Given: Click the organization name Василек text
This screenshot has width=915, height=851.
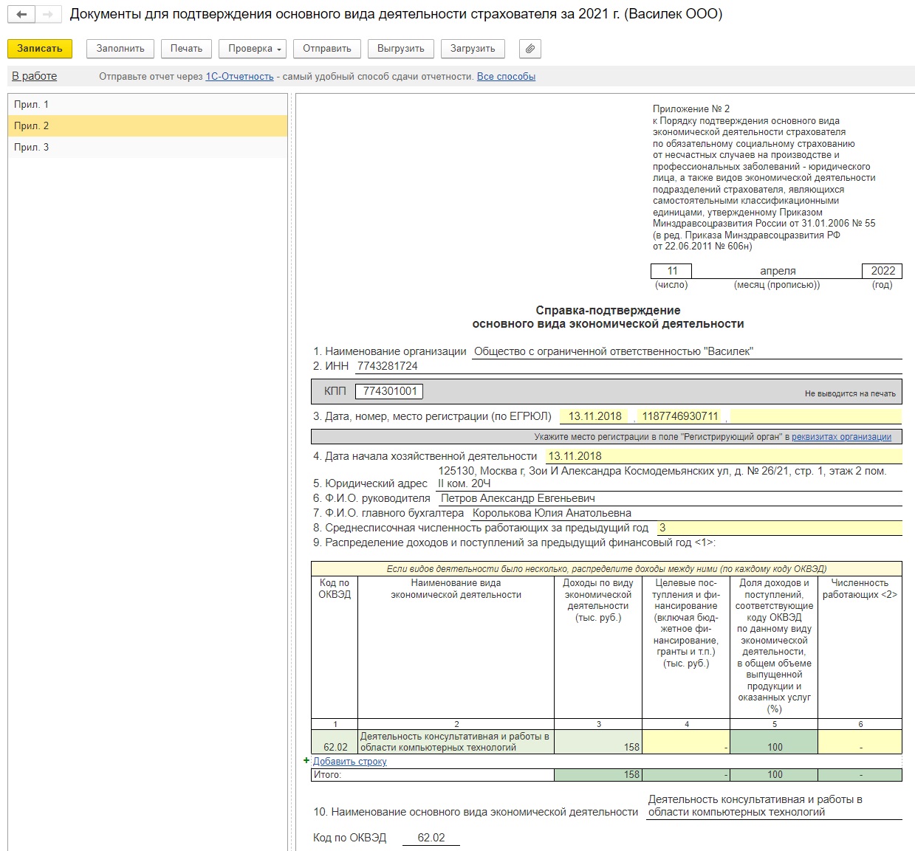Looking at the screenshot, I should point(613,351).
